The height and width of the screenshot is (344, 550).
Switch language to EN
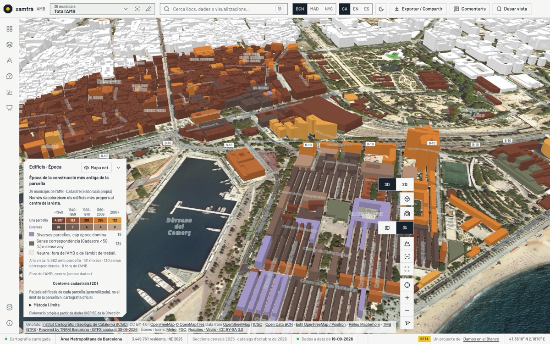click(x=356, y=9)
